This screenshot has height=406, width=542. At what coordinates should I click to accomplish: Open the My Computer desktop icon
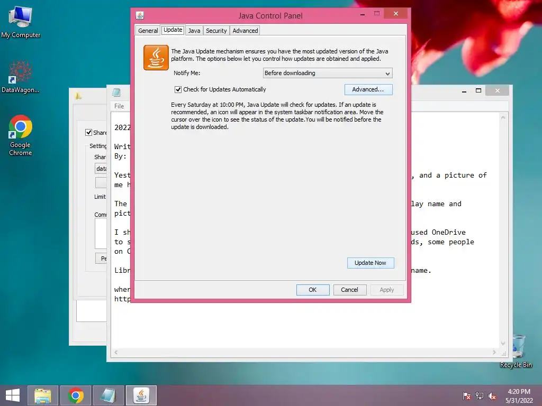point(21,22)
